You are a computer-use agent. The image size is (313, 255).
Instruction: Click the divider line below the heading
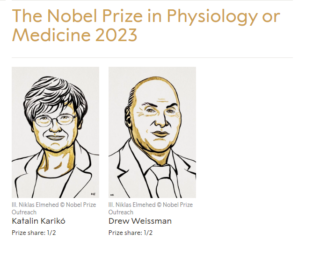tap(152, 58)
